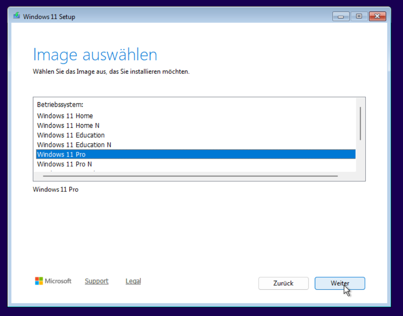Screen dimensions: 403x316
Task: Open the Legal link
Action: pos(133,281)
